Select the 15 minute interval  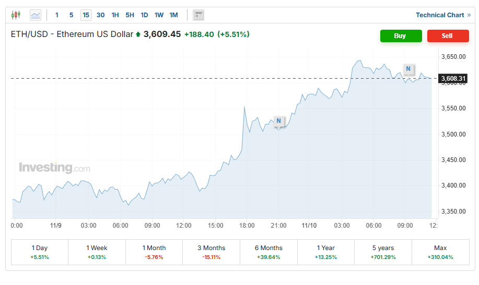click(86, 15)
